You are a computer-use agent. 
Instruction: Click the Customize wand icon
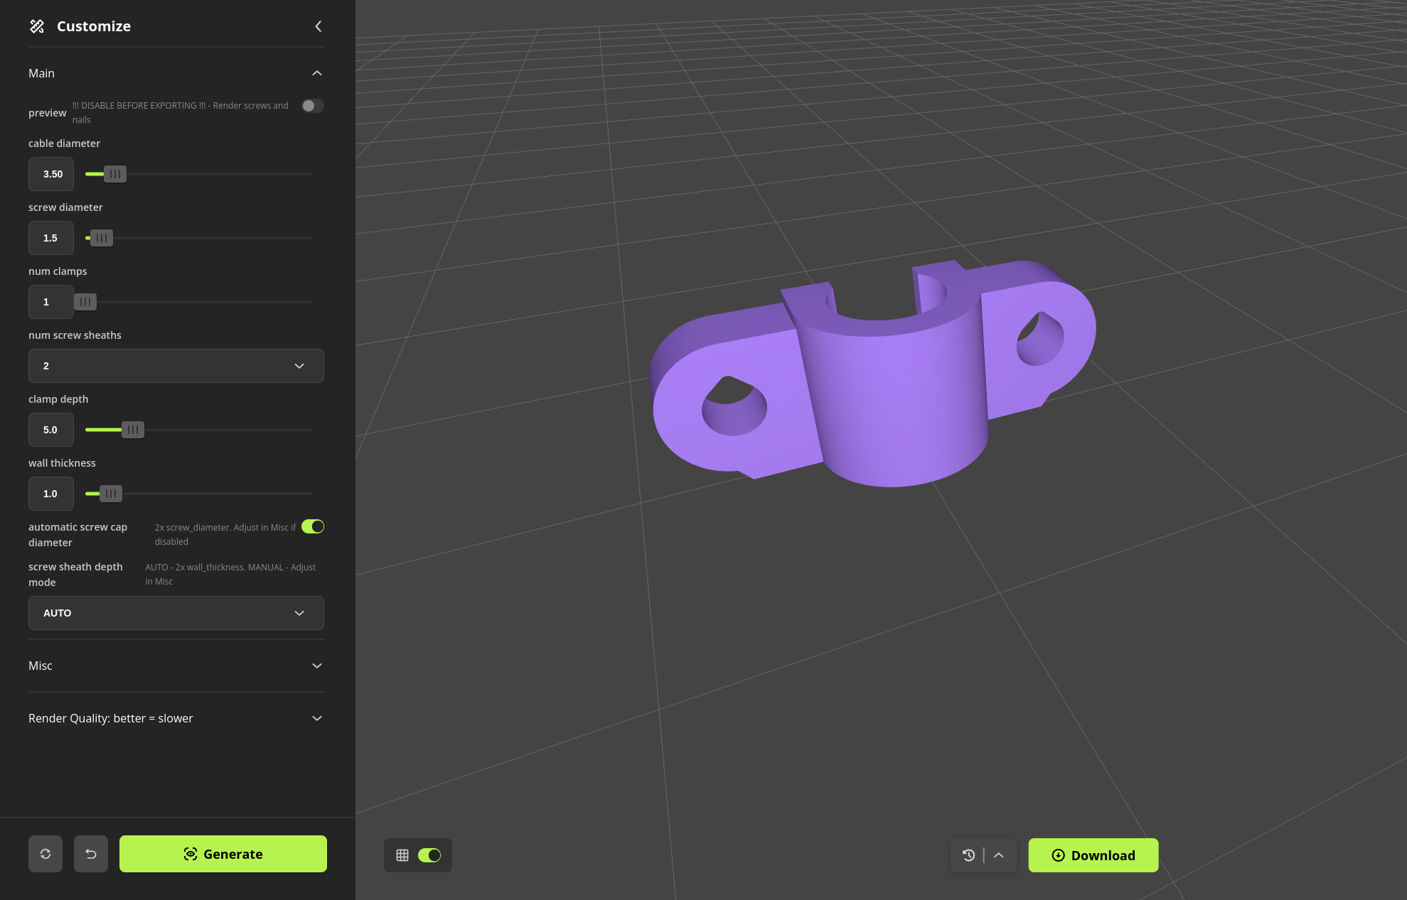pos(37,26)
